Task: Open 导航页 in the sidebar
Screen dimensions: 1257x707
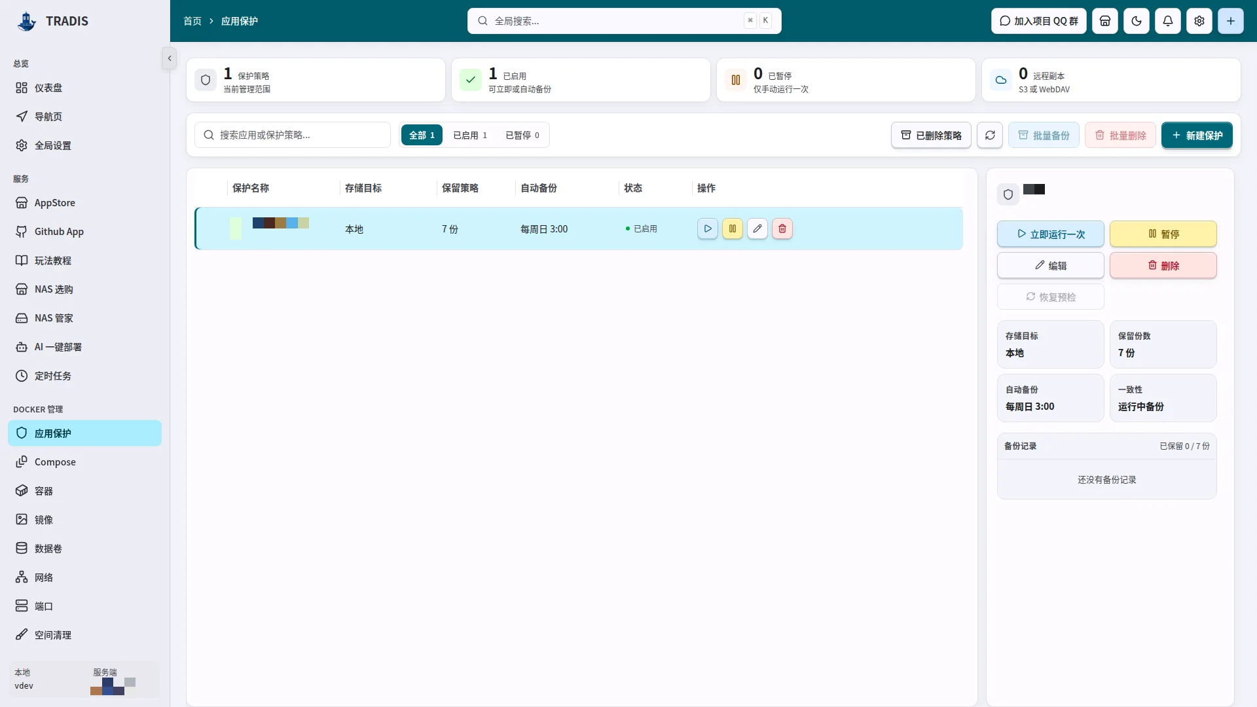Action: (85, 117)
